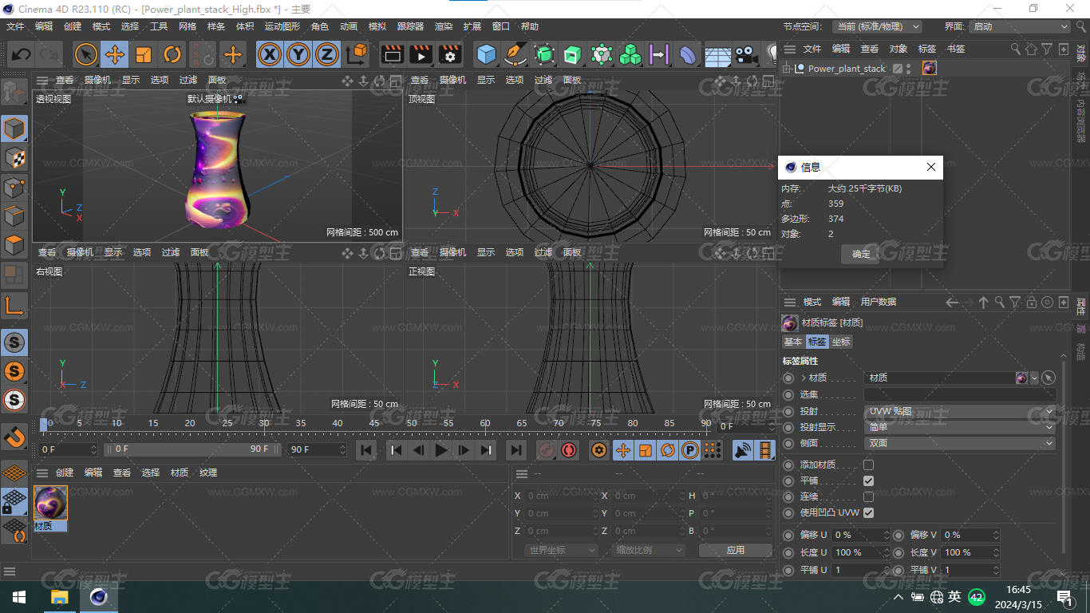This screenshot has width=1090, height=613.
Task: Open the Extrude generator icon
Action: pyautogui.click(x=572, y=54)
